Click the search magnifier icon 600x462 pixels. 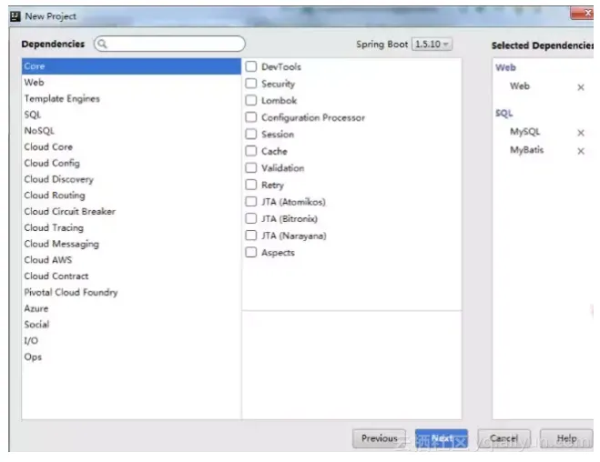point(102,44)
